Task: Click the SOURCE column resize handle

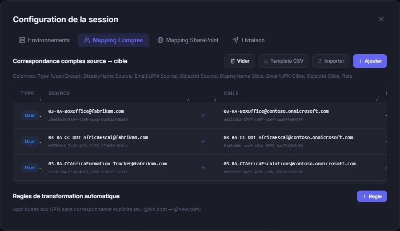Action: (x=188, y=100)
